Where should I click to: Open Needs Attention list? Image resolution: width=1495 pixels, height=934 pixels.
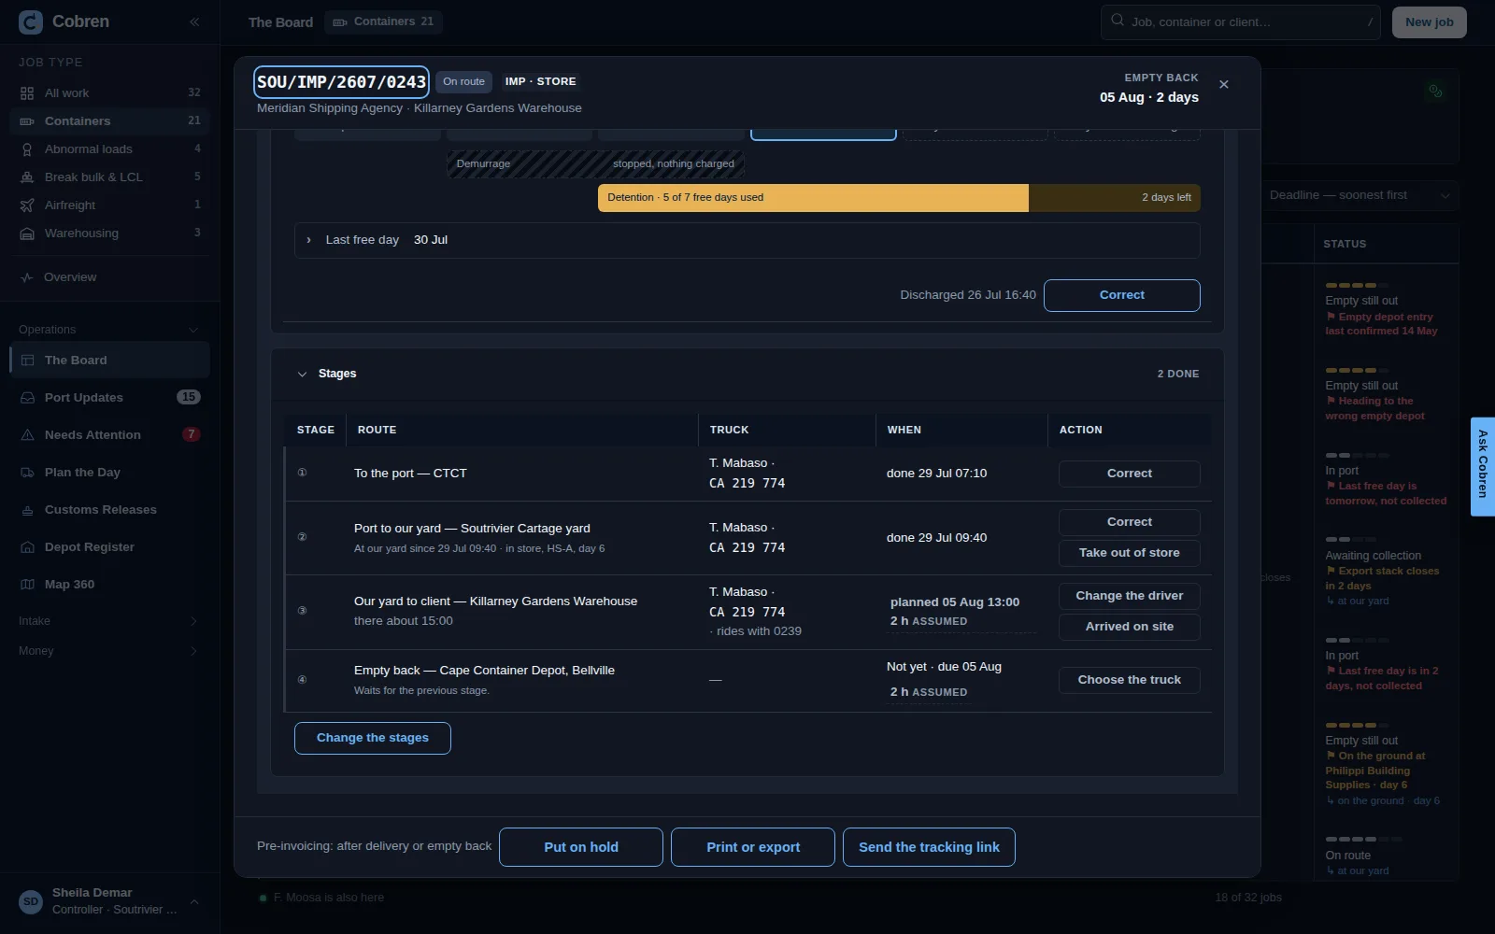point(109,434)
